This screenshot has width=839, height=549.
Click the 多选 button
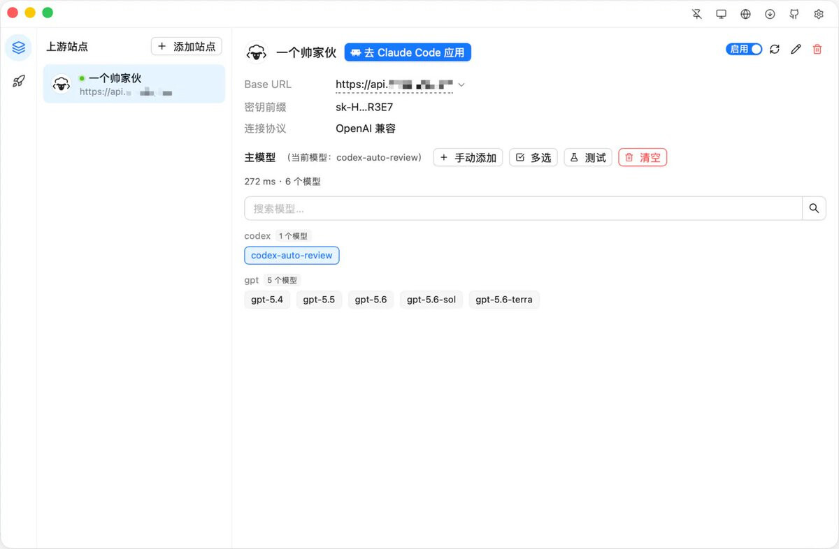533,158
